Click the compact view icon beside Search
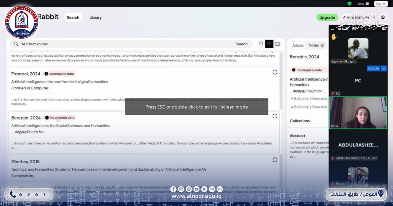The image size is (393, 206). [261, 44]
